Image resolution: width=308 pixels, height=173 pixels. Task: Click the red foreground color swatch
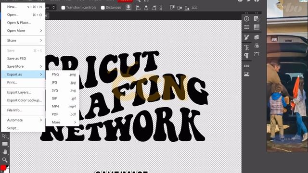tap(3, 168)
